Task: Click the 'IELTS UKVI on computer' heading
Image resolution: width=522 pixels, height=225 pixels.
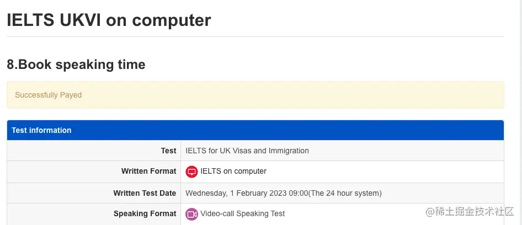Action: (109, 20)
